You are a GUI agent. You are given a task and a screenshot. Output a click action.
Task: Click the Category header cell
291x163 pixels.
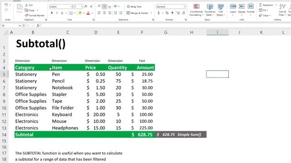click(x=33, y=67)
